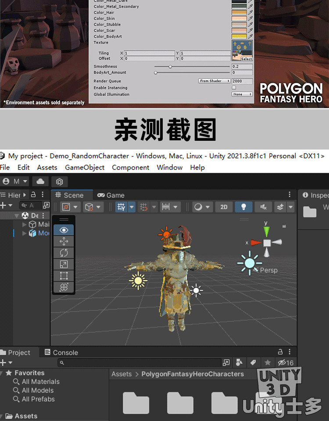Enable the Enable Instancing checkbox
Screen dimensions: 329x421
[x=234, y=88]
